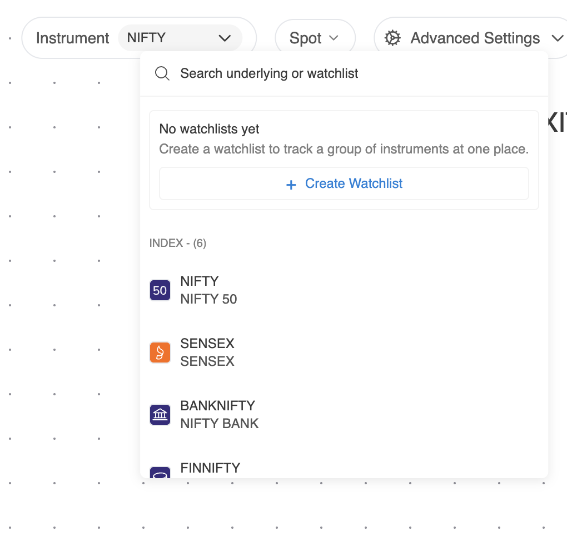Screen dimensions: 567x556
Task: Click the 'Create a watchlist to track' description
Action: (x=344, y=149)
